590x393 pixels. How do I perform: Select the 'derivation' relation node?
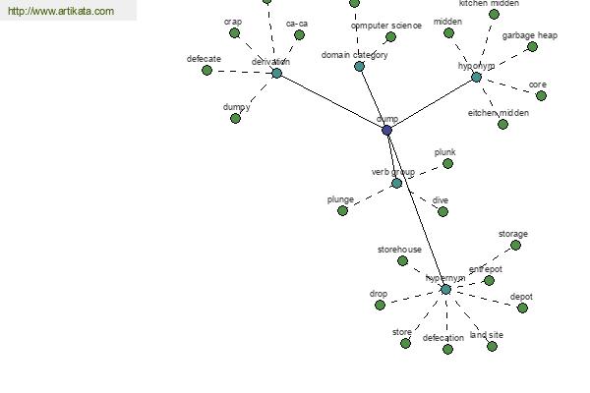pos(276,74)
